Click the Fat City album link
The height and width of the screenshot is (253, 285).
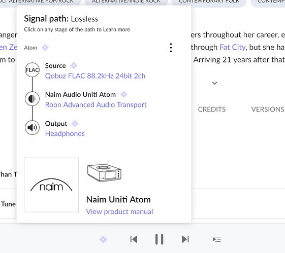[x=233, y=47]
